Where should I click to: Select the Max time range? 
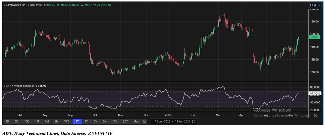click(x=136, y=121)
